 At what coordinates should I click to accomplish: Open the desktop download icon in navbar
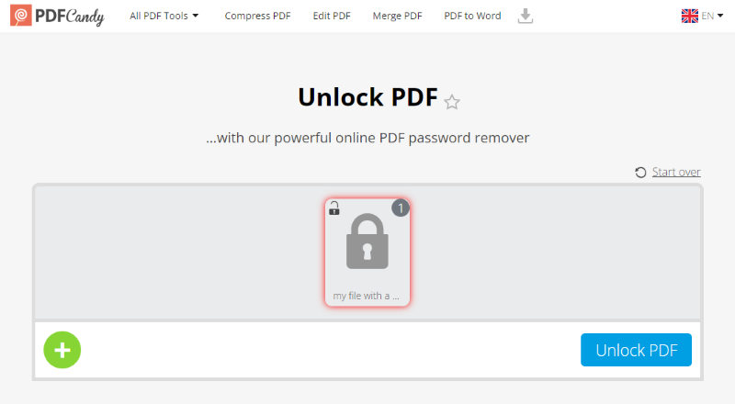pos(525,16)
